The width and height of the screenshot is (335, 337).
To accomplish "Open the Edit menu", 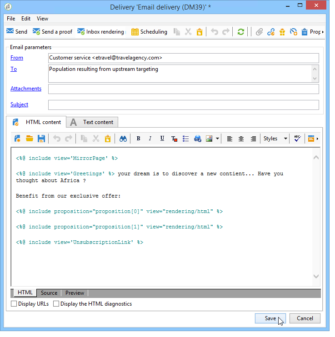I will tap(26, 19).
